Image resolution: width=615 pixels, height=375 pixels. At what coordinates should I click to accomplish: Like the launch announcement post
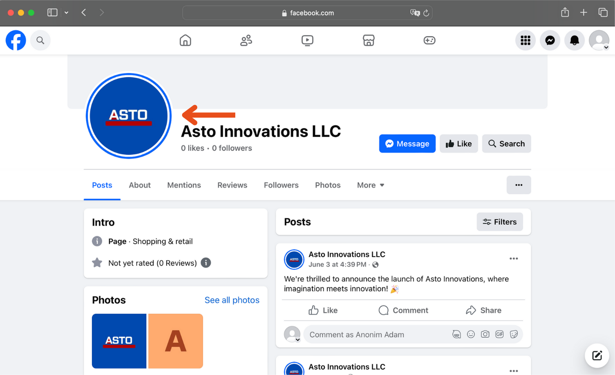[x=322, y=310]
